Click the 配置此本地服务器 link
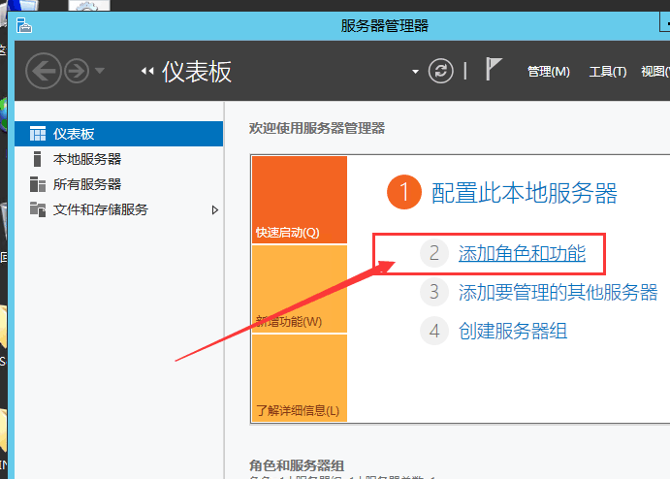 coord(524,193)
